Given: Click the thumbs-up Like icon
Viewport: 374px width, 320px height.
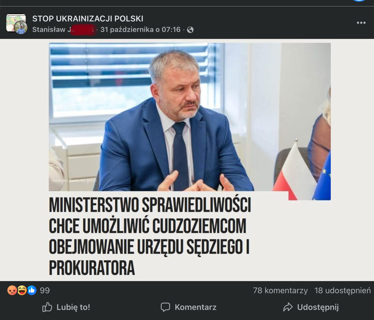Looking at the screenshot, I should tap(47, 307).
